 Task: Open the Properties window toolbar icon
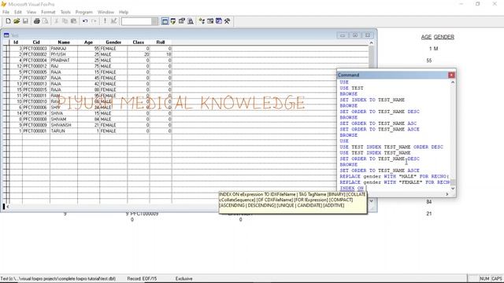click(182, 21)
